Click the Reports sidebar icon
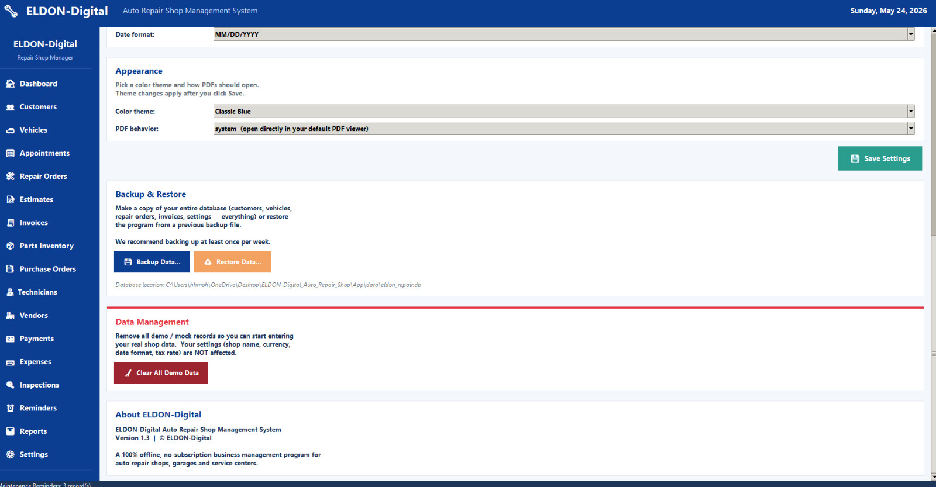Viewport: 936px width, 487px height. pyautogui.click(x=10, y=431)
